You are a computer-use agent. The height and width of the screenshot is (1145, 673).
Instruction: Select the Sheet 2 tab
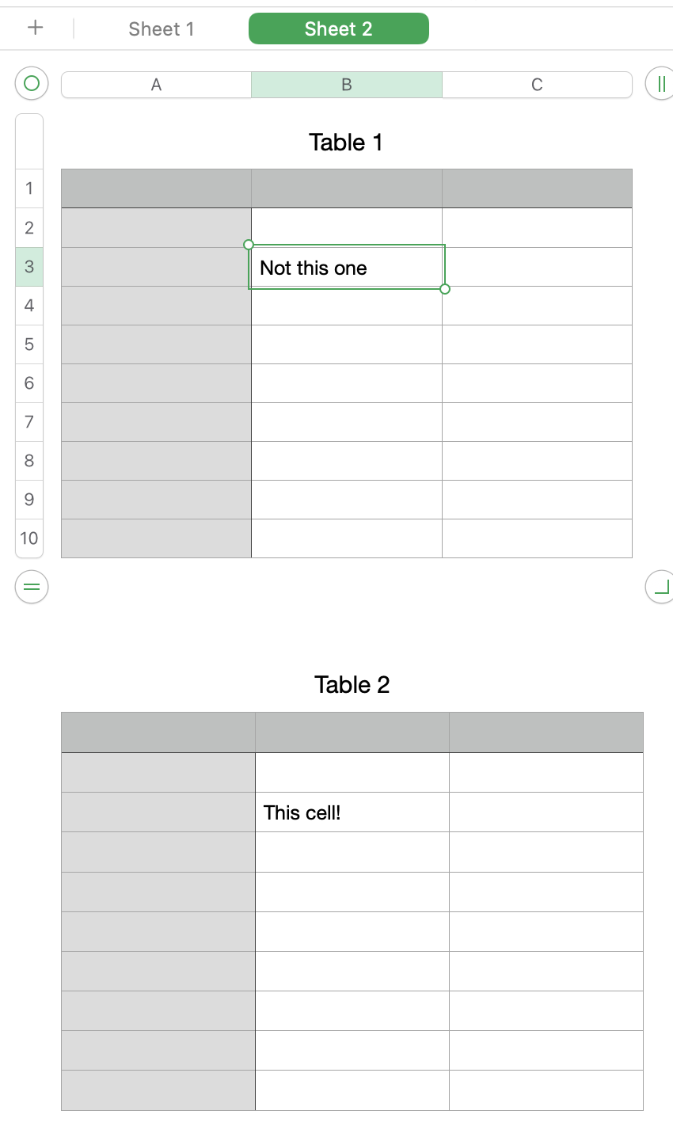click(338, 29)
